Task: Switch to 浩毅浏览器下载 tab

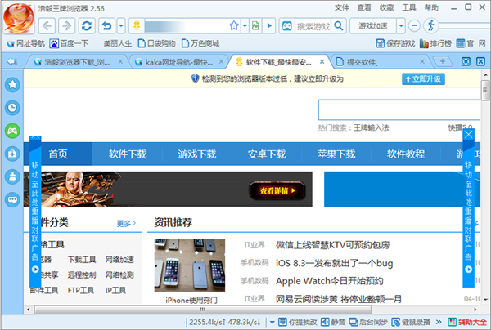Action: tap(77, 62)
